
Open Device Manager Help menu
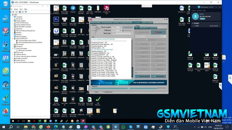[26, 9]
